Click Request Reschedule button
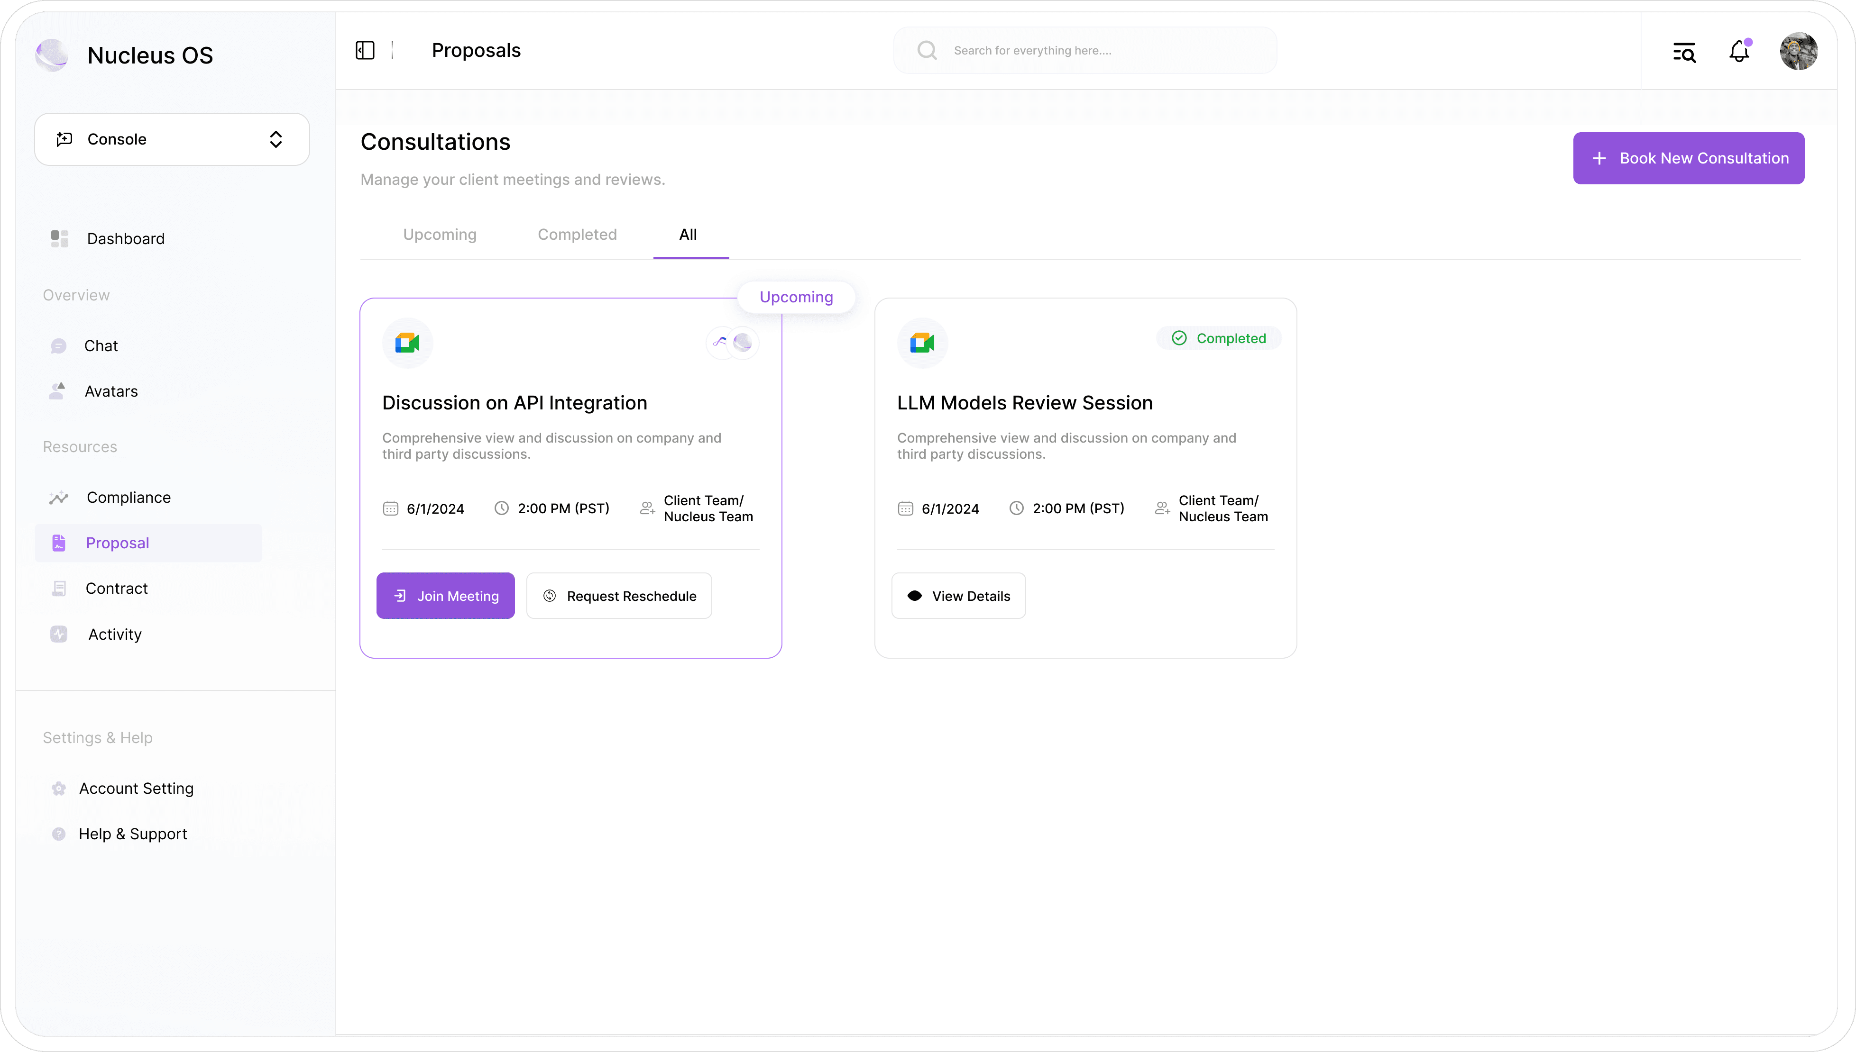The image size is (1856, 1052). [619, 596]
